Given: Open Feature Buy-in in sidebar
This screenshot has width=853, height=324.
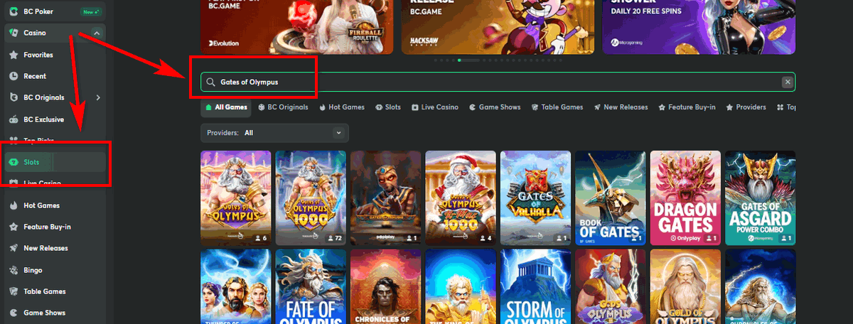Looking at the screenshot, I should point(54,227).
